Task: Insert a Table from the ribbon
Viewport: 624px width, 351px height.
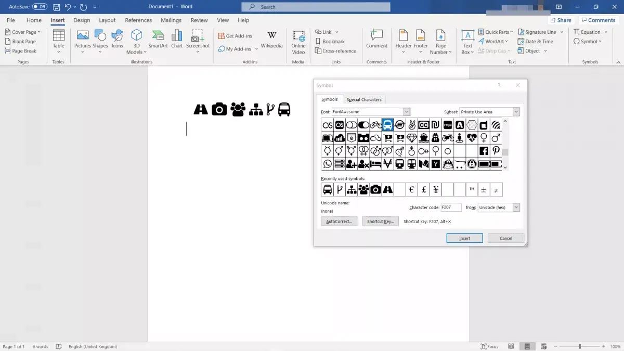Action: coord(59,41)
